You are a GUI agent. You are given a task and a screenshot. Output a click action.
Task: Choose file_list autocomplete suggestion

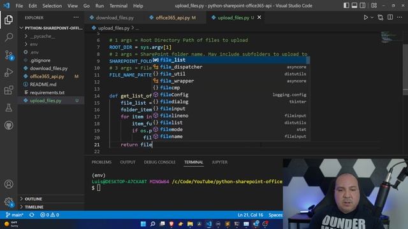[x=231, y=60]
